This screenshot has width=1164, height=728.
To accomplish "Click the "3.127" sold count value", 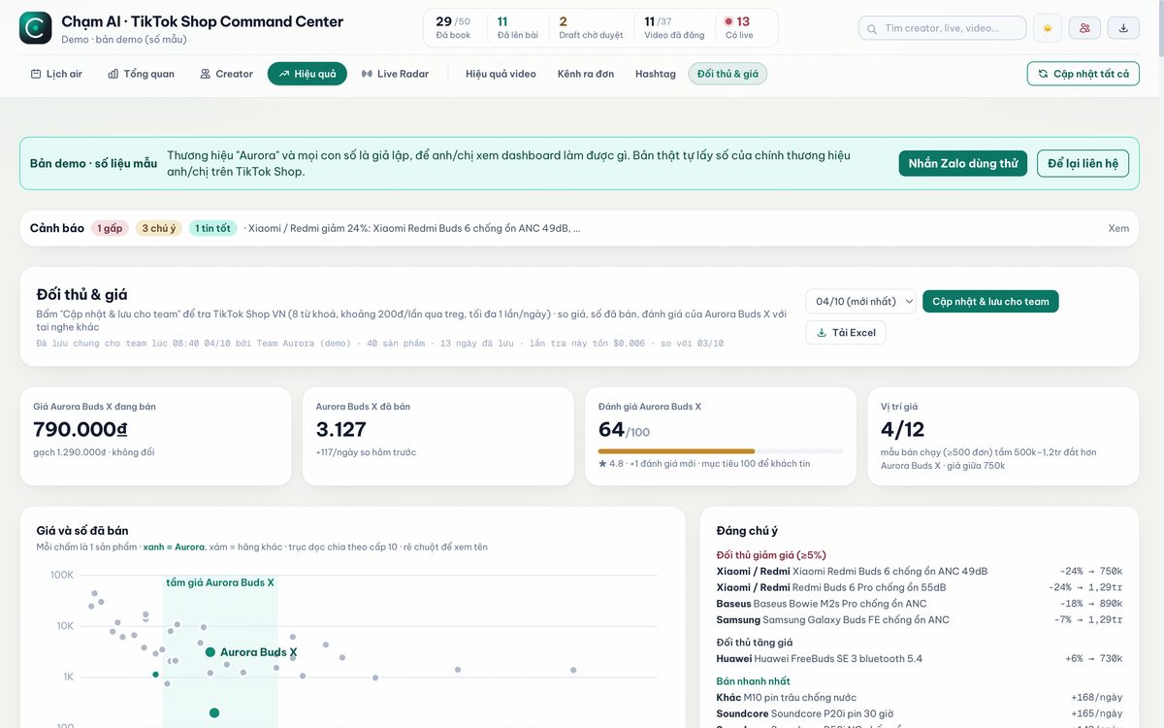I will coord(341,429).
